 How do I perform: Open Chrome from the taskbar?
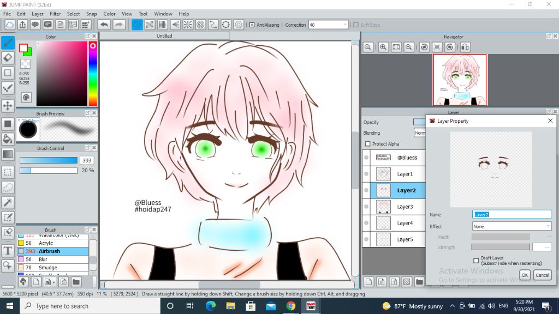point(290,306)
